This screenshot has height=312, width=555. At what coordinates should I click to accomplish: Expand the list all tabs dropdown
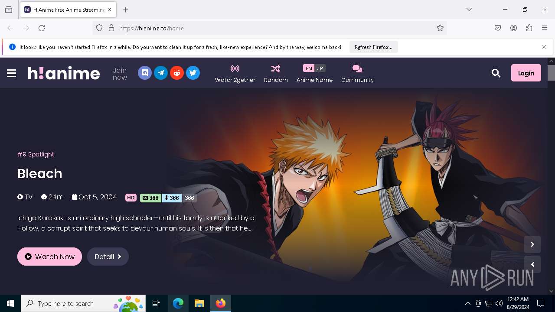point(469,10)
